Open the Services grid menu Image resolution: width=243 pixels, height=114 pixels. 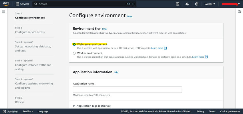(x=22, y=4)
